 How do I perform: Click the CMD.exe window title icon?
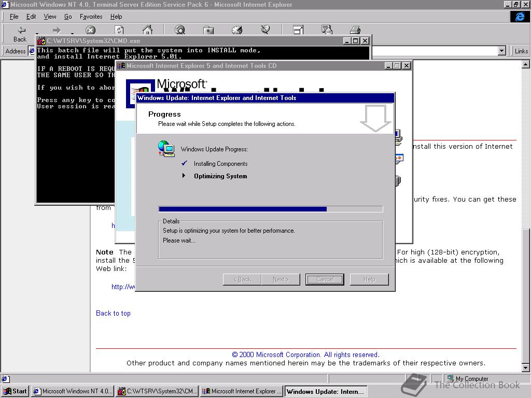coord(41,41)
